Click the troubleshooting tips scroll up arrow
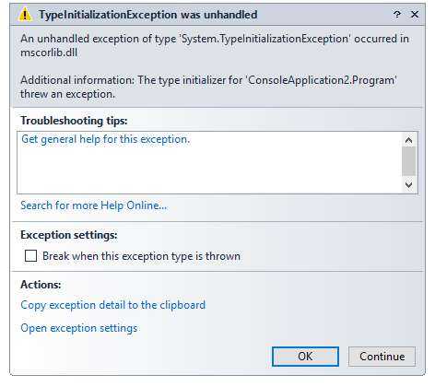 pyautogui.click(x=408, y=140)
